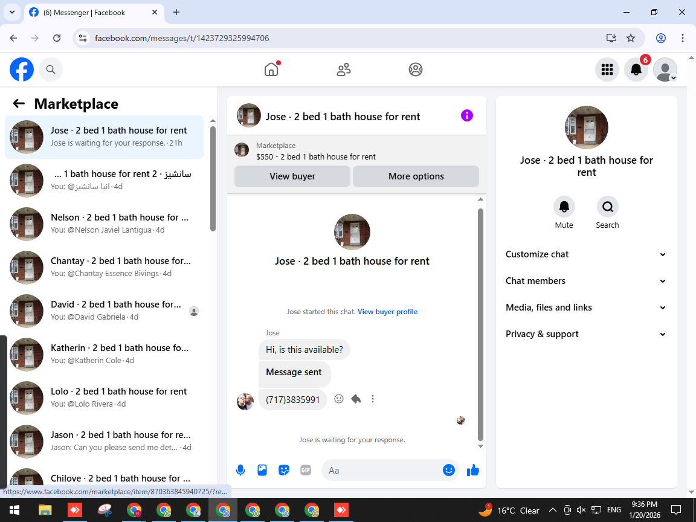Open the Facebook search icon
The width and height of the screenshot is (696, 522).
pos(51,69)
